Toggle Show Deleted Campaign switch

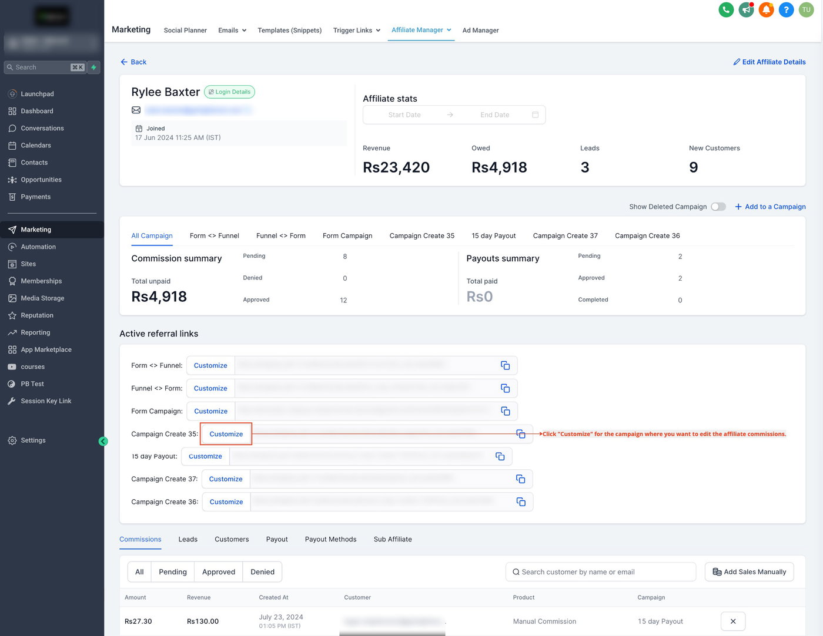coord(718,207)
